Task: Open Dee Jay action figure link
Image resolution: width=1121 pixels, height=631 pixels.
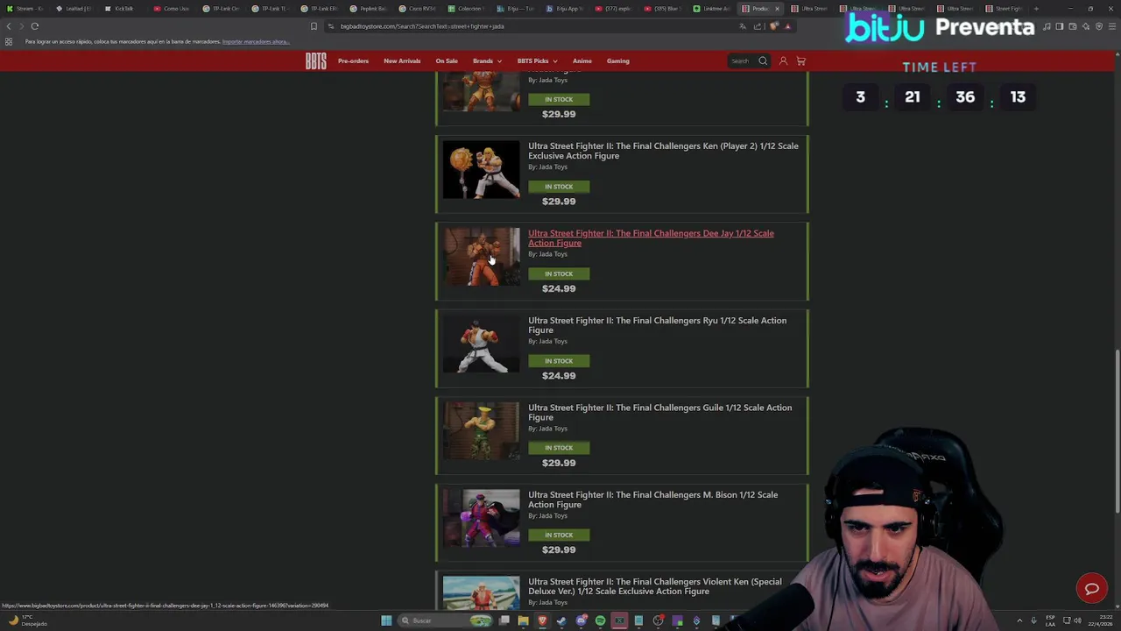Action: tap(651, 238)
